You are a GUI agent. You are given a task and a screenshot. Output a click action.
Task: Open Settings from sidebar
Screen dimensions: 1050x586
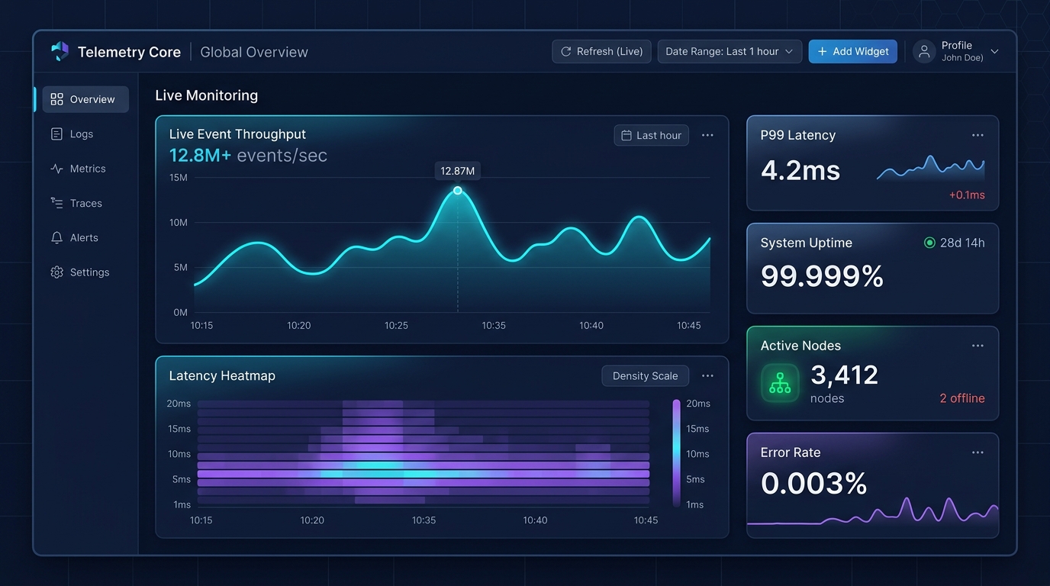pos(85,272)
